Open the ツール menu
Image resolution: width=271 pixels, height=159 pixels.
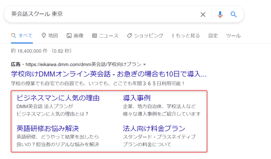(233, 36)
